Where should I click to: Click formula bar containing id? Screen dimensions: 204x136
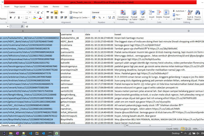coord(114,26)
